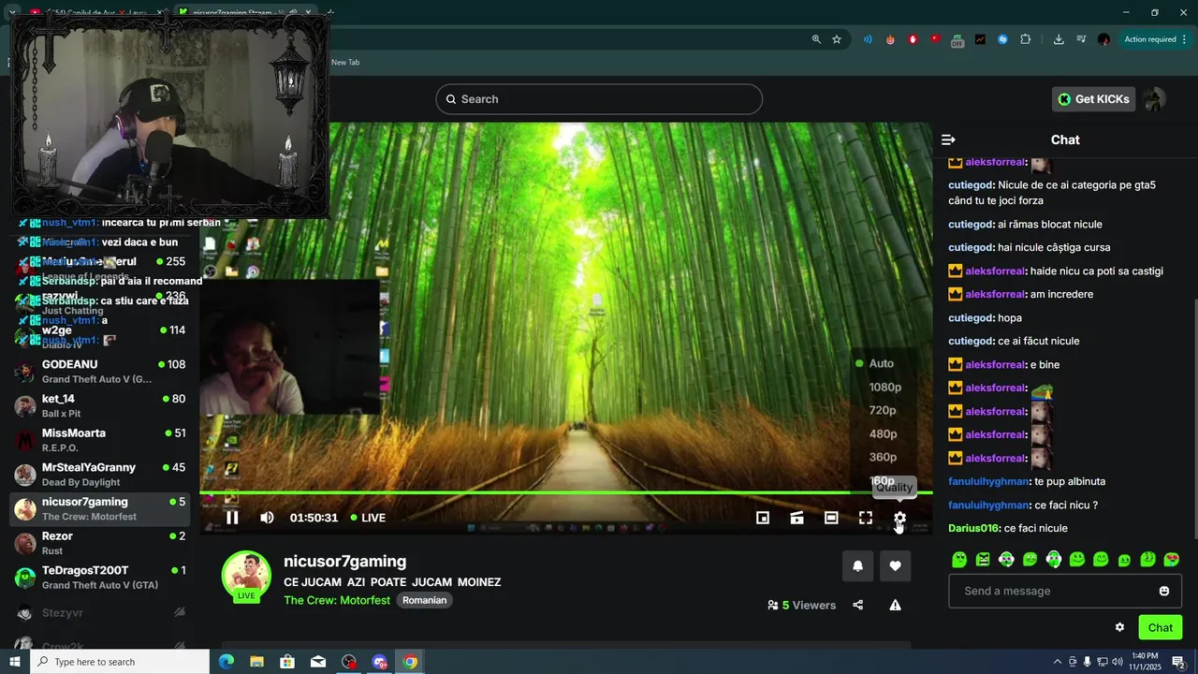
Task: Show hidden system tray icons
Action: pos(1058,662)
